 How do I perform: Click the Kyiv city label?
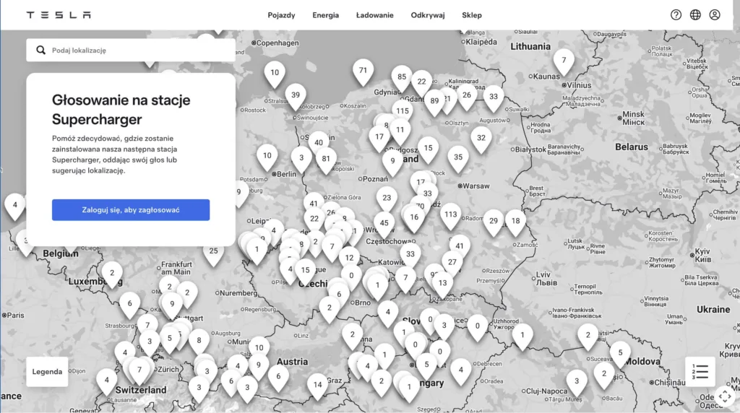[x=702, y=256]
